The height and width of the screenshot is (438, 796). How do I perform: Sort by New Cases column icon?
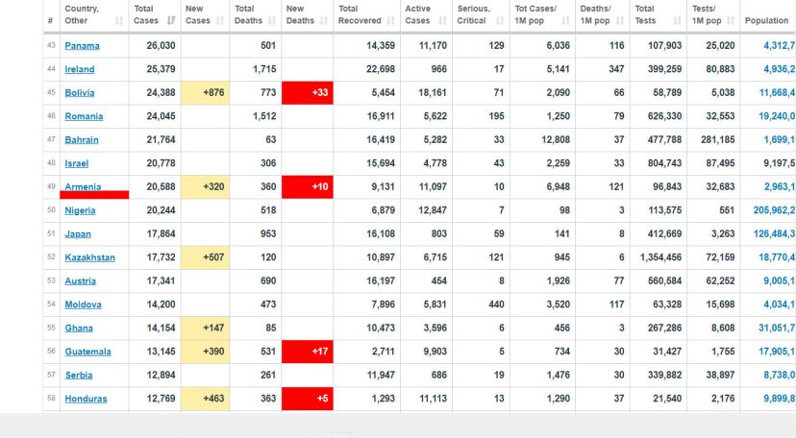pos(220,21)
